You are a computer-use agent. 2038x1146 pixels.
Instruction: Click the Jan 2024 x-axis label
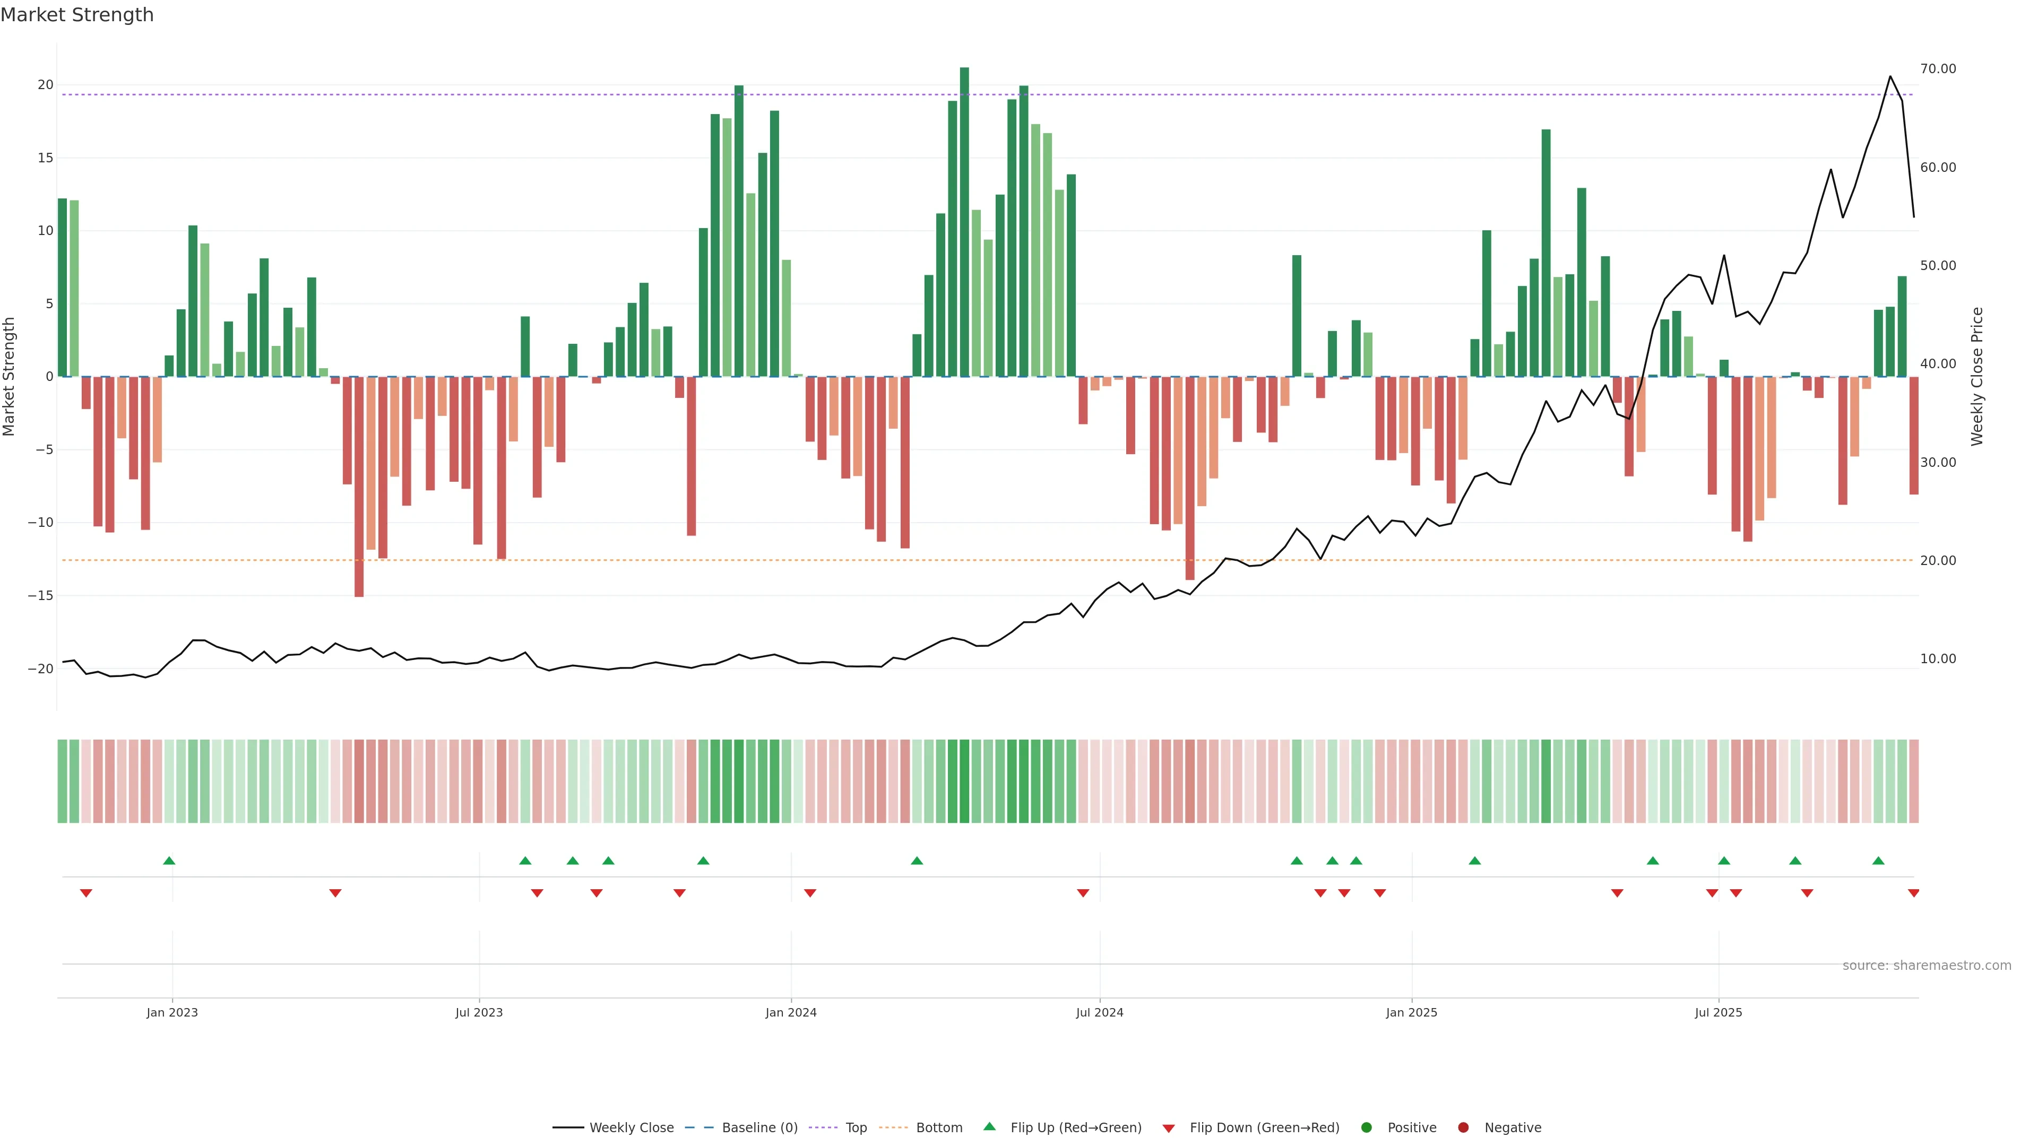click(790, 1012)
